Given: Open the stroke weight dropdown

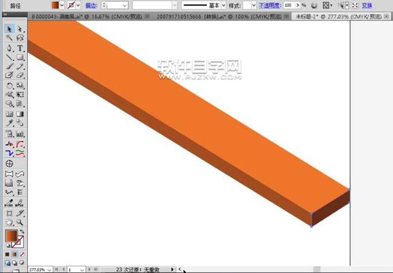Looking at the screenshot, I should pos(125,5).
